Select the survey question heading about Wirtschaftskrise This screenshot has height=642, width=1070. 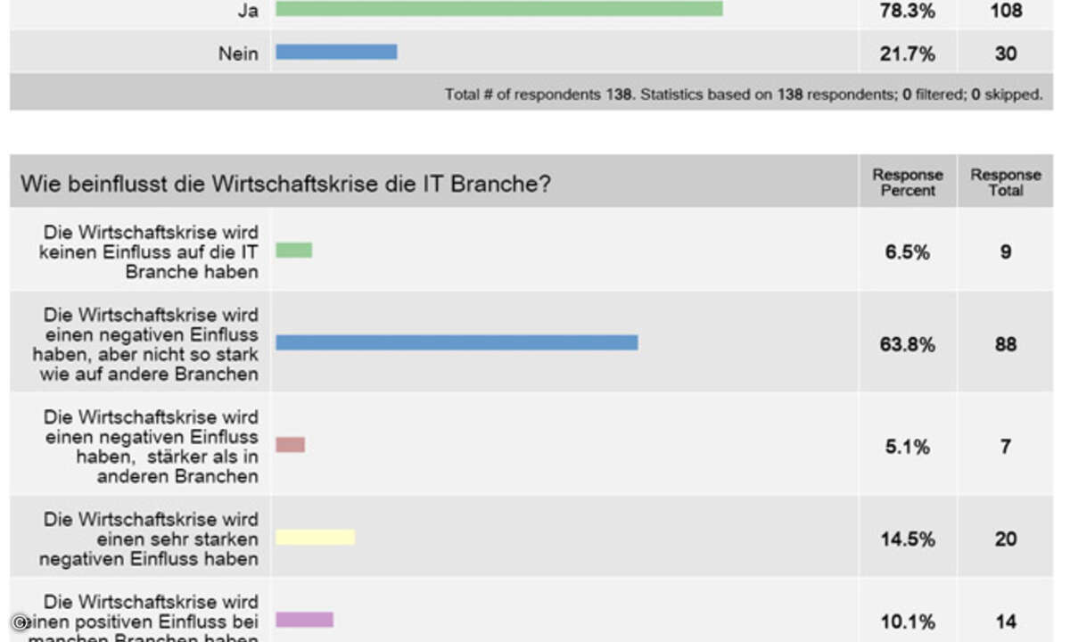point(285,185)
